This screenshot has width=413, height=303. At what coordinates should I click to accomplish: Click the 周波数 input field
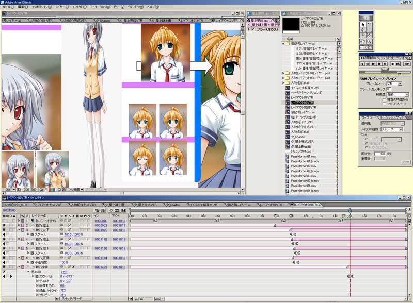click(380, 154)
